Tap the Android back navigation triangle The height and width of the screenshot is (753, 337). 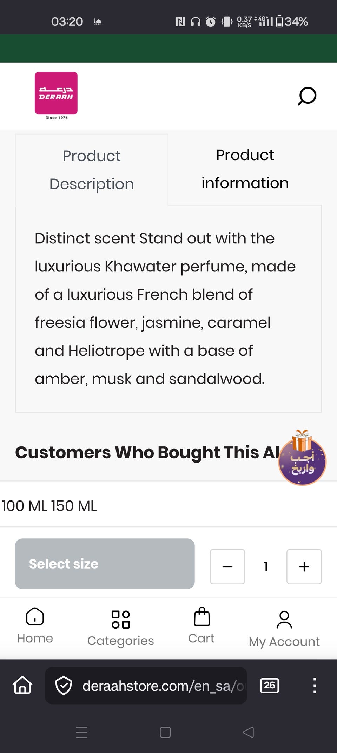pyautogui.click(x=248, y=732)
